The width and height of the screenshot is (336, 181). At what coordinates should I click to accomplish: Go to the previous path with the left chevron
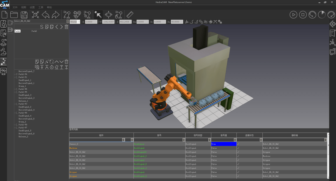57,27
